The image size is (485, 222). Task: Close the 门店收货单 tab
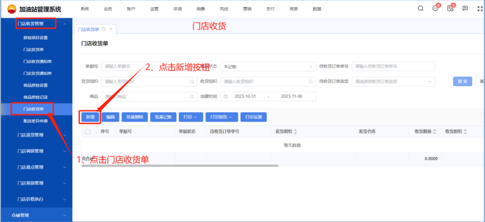click(111, 29)
